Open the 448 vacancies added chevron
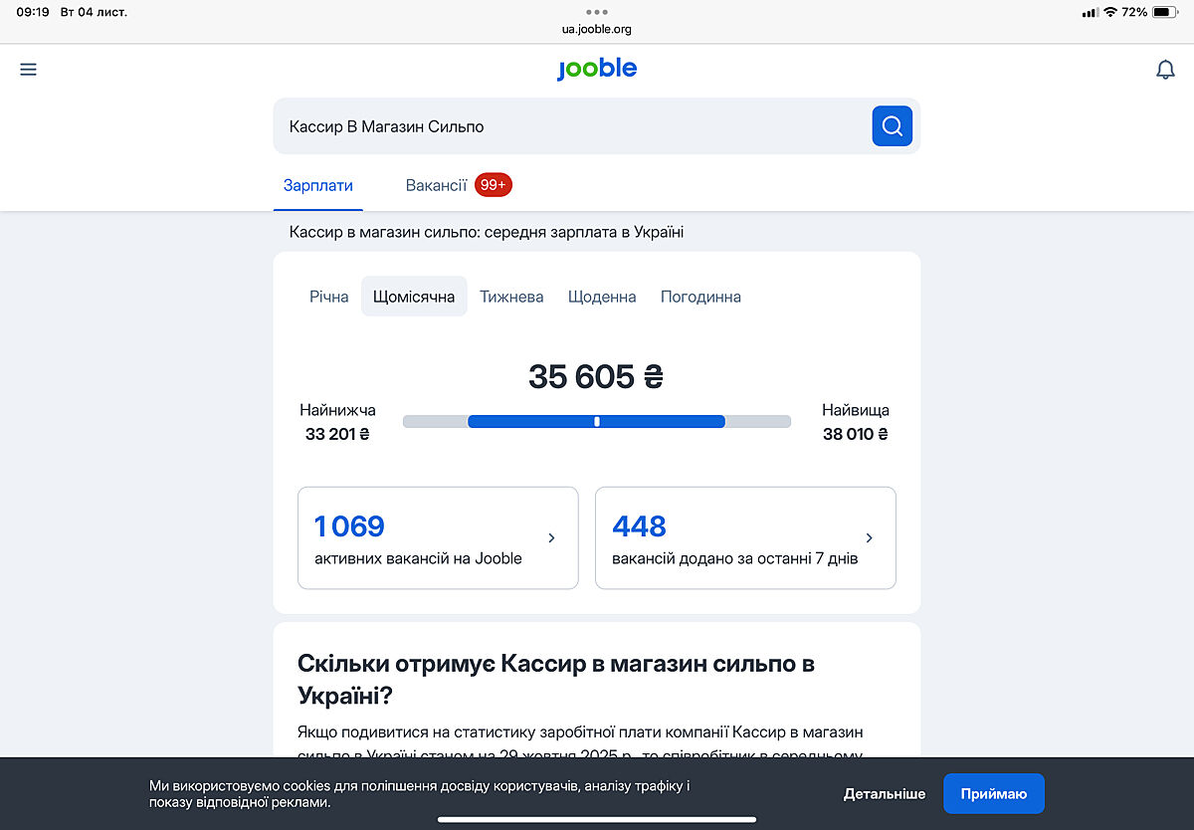Image resolution: width=1194 pixels, height=830 pixels. [x=869, y=538]
